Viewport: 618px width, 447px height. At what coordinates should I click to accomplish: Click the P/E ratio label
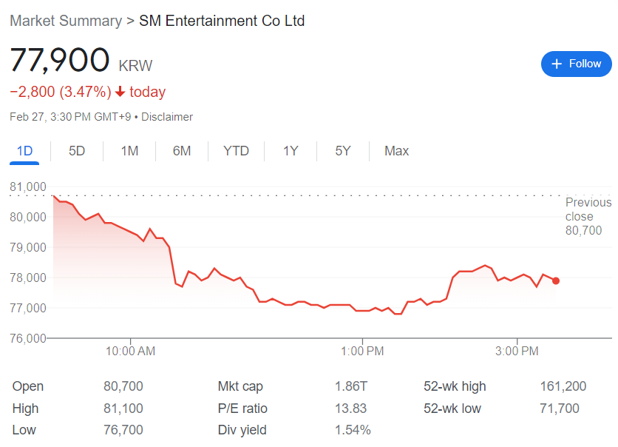point(242,409)
